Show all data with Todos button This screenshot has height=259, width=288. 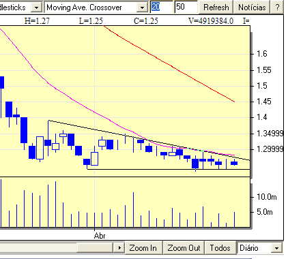(x=220, y=248)
